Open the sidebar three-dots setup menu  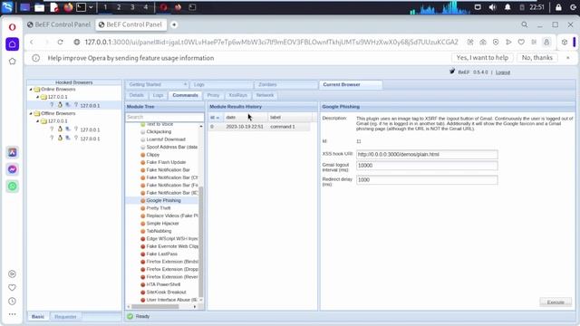(12, 314)
